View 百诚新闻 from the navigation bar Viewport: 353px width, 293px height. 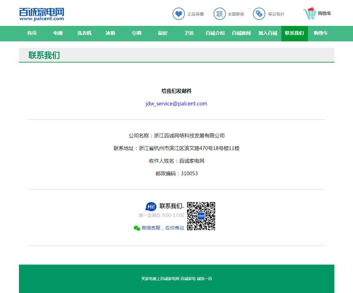point(241,33)
